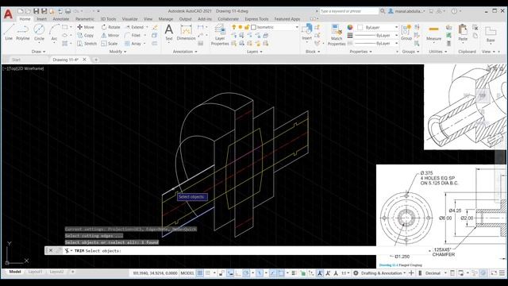Viewport: 508px width, 286px height.
Task: Activate the Rotate tool
Action: (110, 27)
